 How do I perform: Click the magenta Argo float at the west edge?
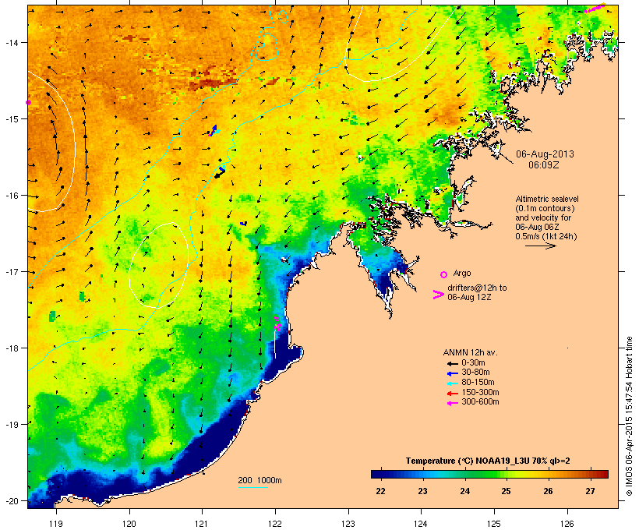click(x=28, y=102)
